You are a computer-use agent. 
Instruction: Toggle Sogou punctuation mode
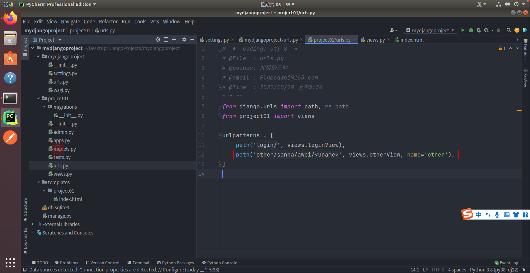488,215
